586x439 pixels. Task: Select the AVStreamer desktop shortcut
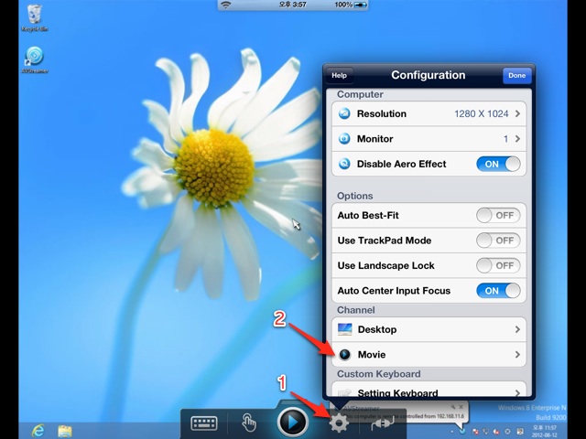tap(35, 59)
